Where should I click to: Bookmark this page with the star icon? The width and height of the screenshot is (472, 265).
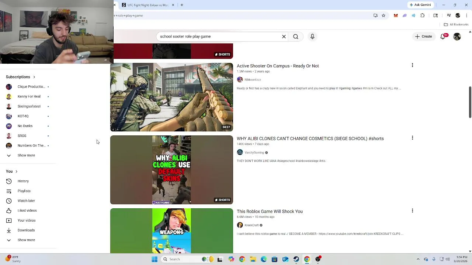(383, 15)
